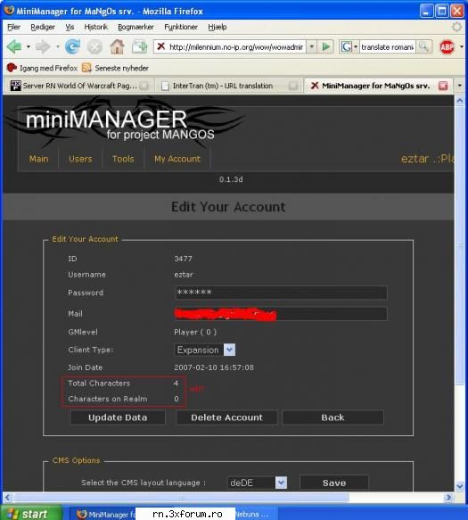The height and width of the screenshot is (520, 468).
Task: Click into the Password field
Action: (x=281, y=293)
